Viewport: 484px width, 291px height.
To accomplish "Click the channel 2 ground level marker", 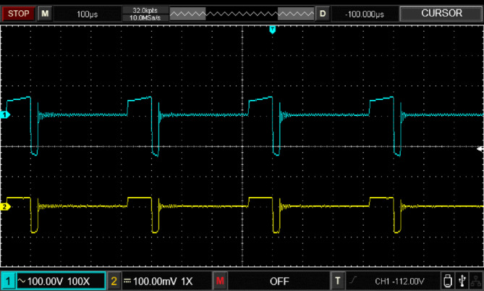I will click(5, 206).
